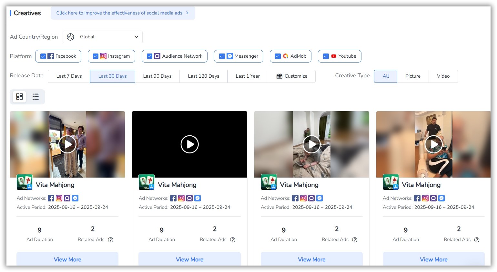497x272 pixels.
Task: Switch to list view layout icon
Action: click(35, 96)
